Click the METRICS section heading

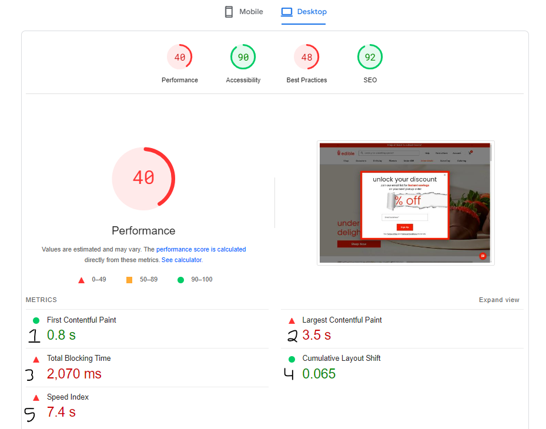tap(41, 300)
